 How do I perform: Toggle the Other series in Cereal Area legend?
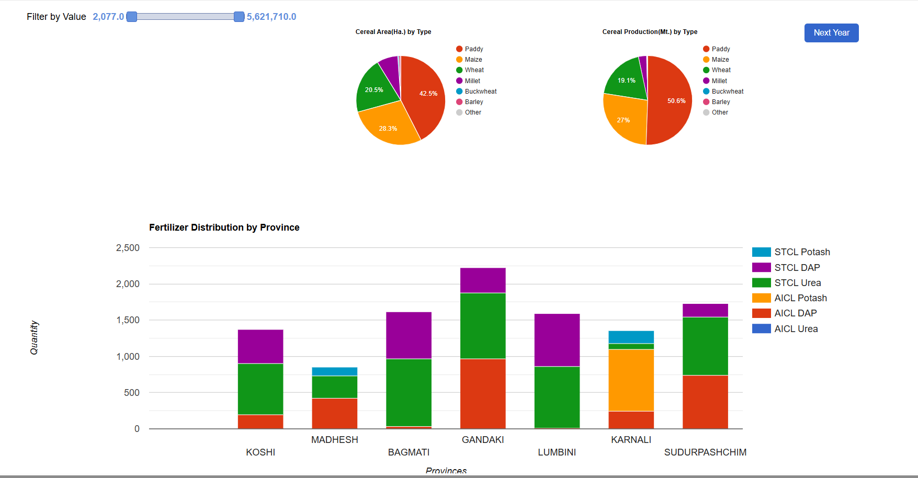pos(459,112)
